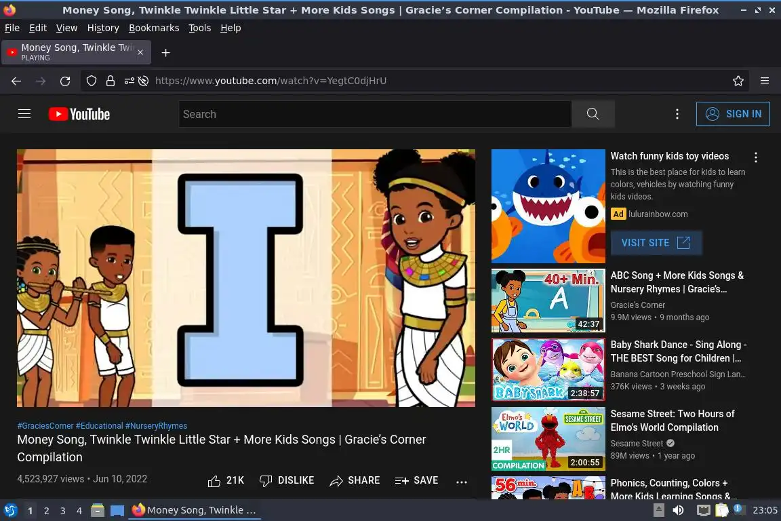The width and height of the screenshot is (781, 521).
Task: Open a new tab with plus
Action: click(166, 53)
